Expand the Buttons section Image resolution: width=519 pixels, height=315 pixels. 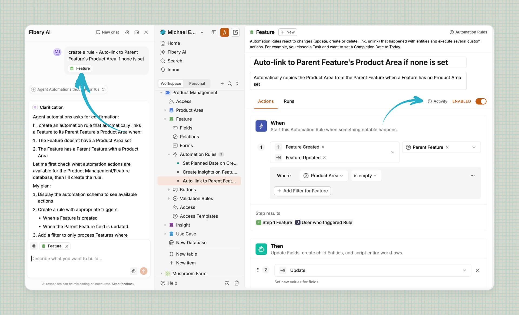click(x=169, y=190)
